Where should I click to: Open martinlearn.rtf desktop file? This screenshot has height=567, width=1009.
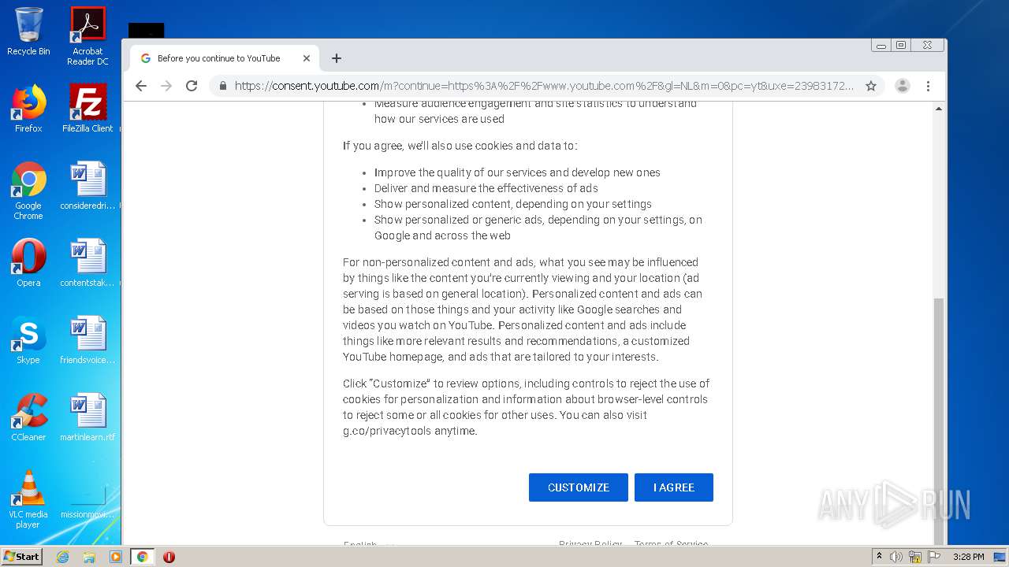point(87,418)
